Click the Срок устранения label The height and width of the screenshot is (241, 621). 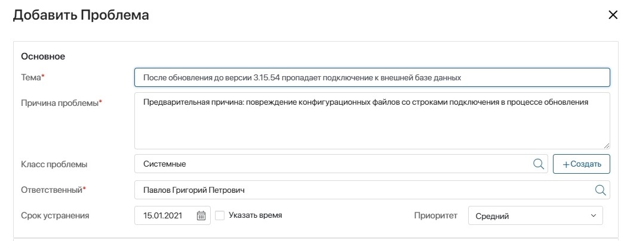coord(55,215)
